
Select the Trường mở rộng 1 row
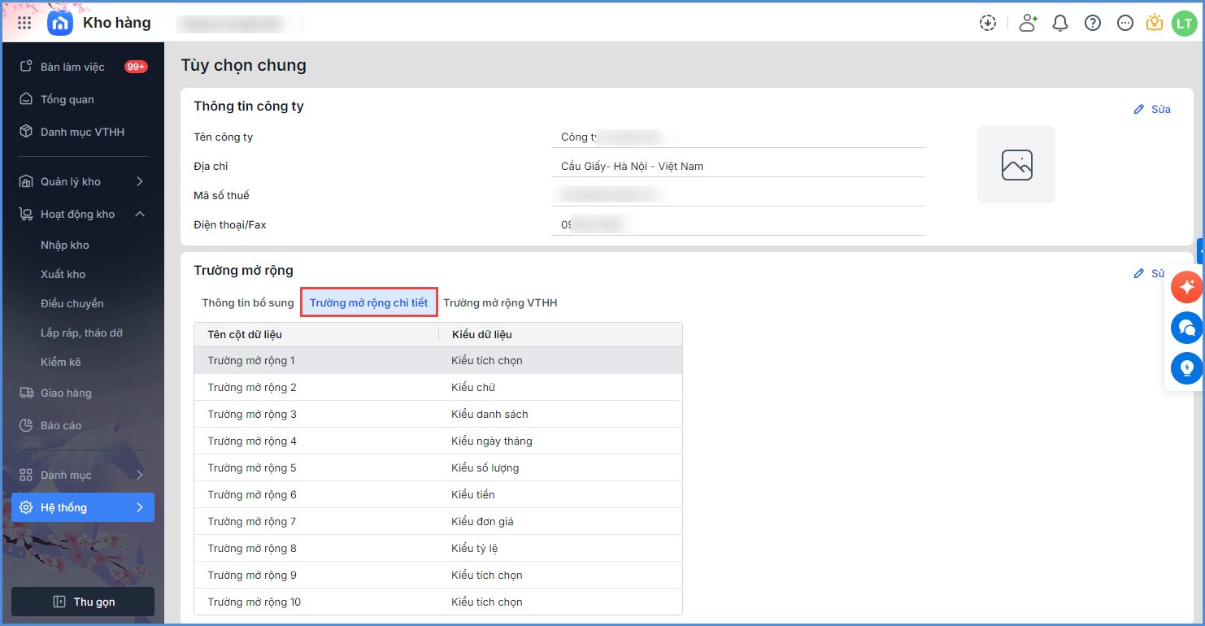click(438, 360)
